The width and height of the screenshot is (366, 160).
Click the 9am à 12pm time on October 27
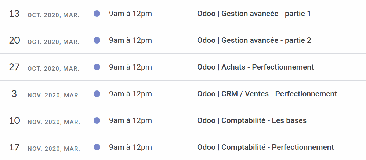[x=130, y=67]
